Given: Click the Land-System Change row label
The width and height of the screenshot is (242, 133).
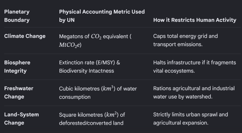Looking at the screenshot, I should (22, 119).
